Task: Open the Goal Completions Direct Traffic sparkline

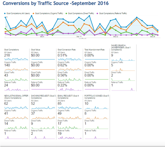Action: coord(16,79)
